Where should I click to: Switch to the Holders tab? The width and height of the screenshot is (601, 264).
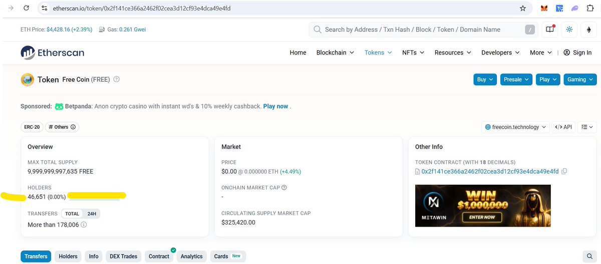tap(68, 257)
